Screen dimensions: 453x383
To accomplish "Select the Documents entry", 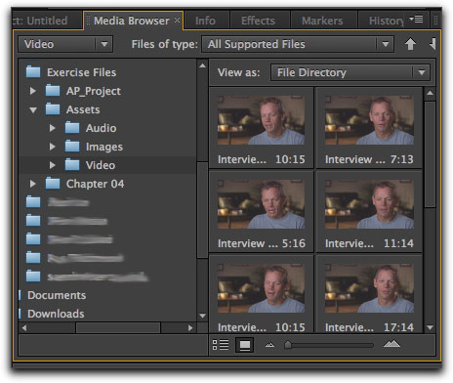I will pos(57,295).
